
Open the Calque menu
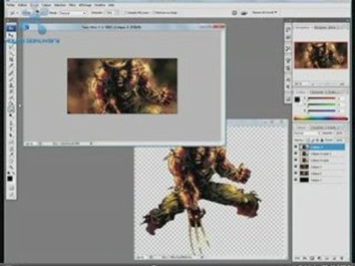[x=46, y=4]
